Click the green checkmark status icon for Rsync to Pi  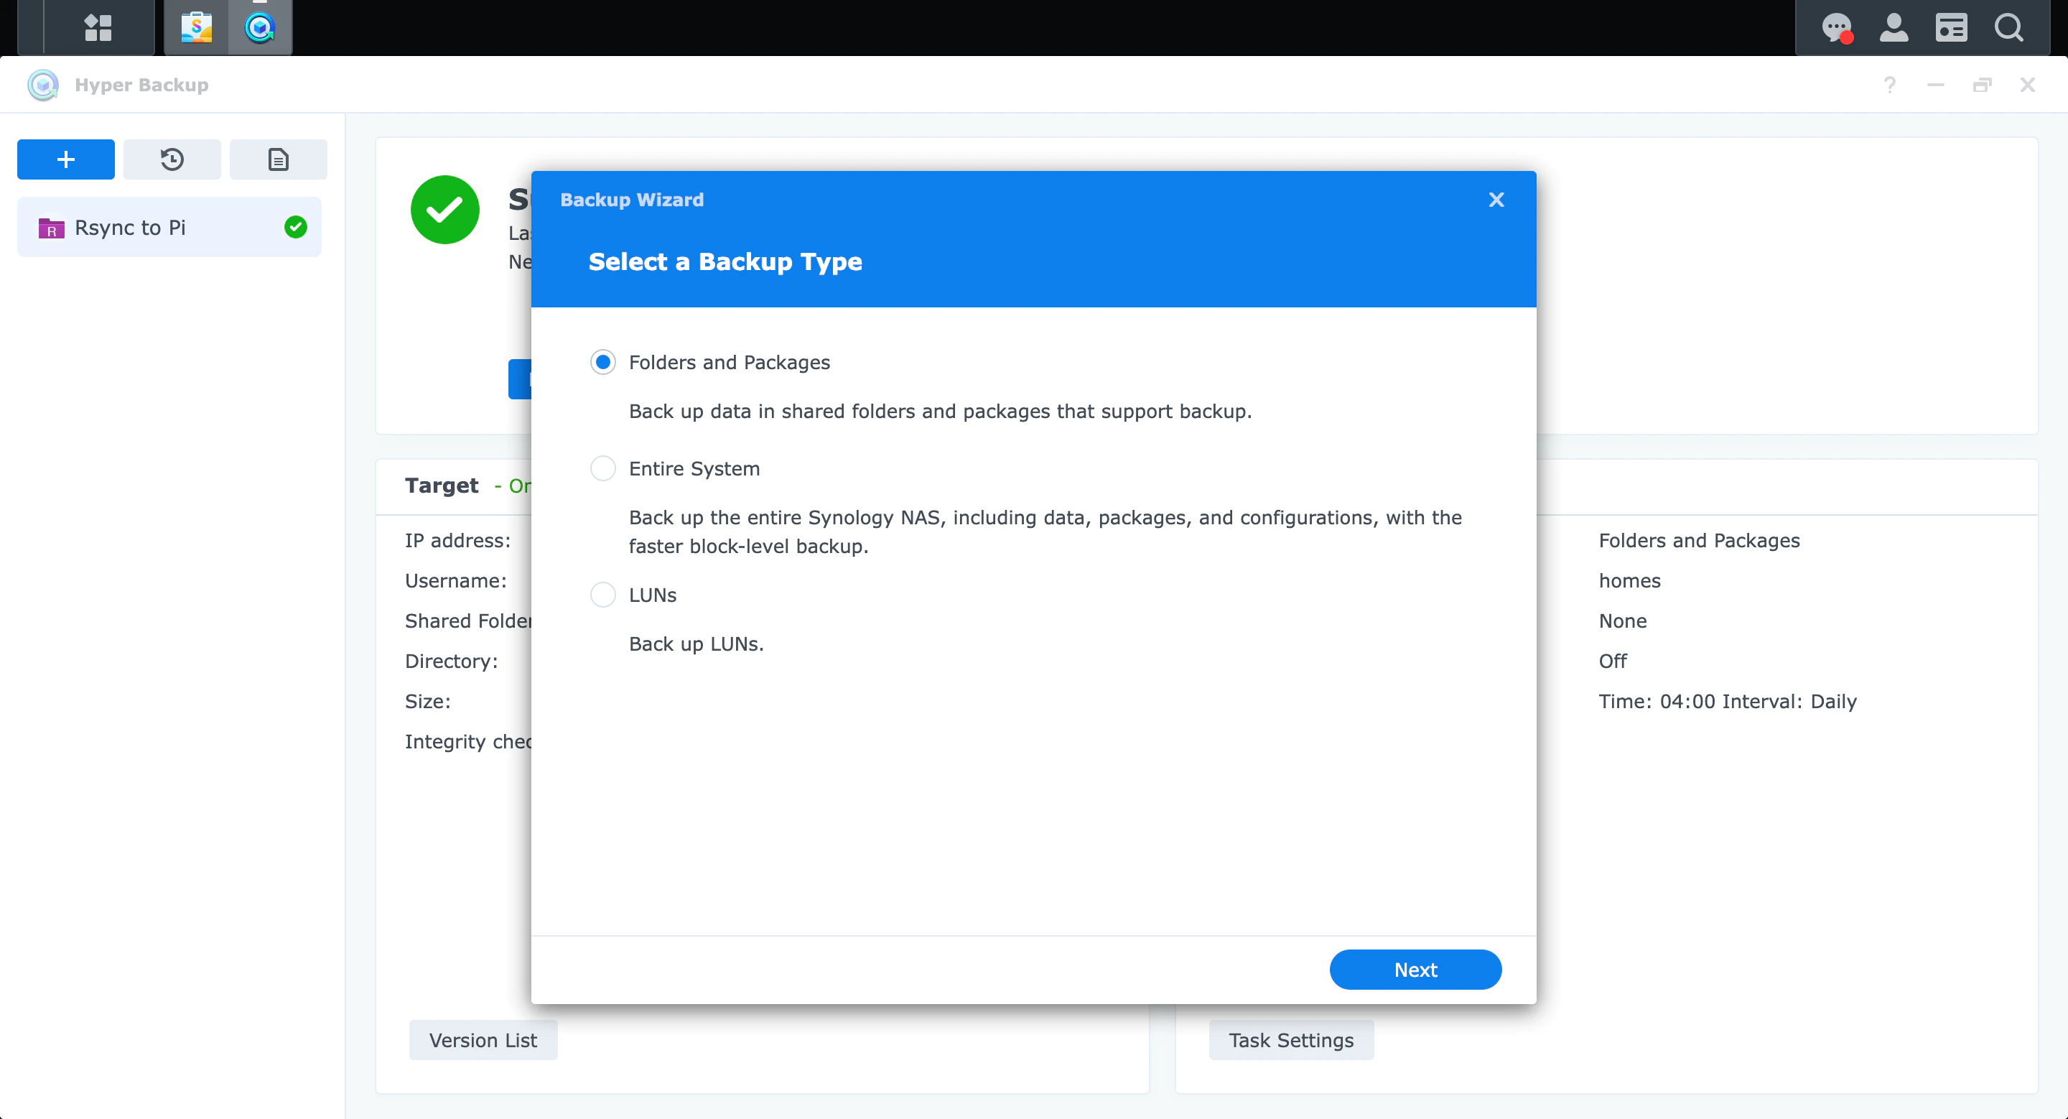tap(297, 228)
